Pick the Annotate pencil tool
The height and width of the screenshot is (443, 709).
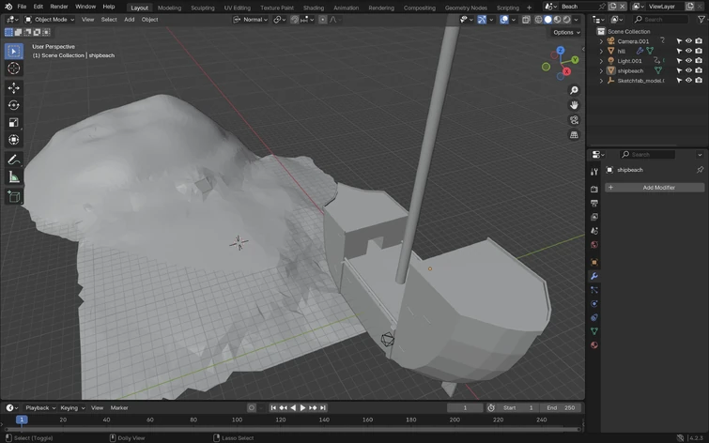click(14, 160)
